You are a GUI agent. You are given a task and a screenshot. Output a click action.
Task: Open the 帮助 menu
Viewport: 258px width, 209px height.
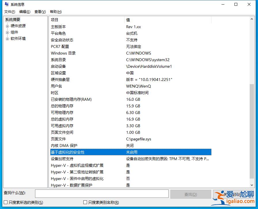56,12
